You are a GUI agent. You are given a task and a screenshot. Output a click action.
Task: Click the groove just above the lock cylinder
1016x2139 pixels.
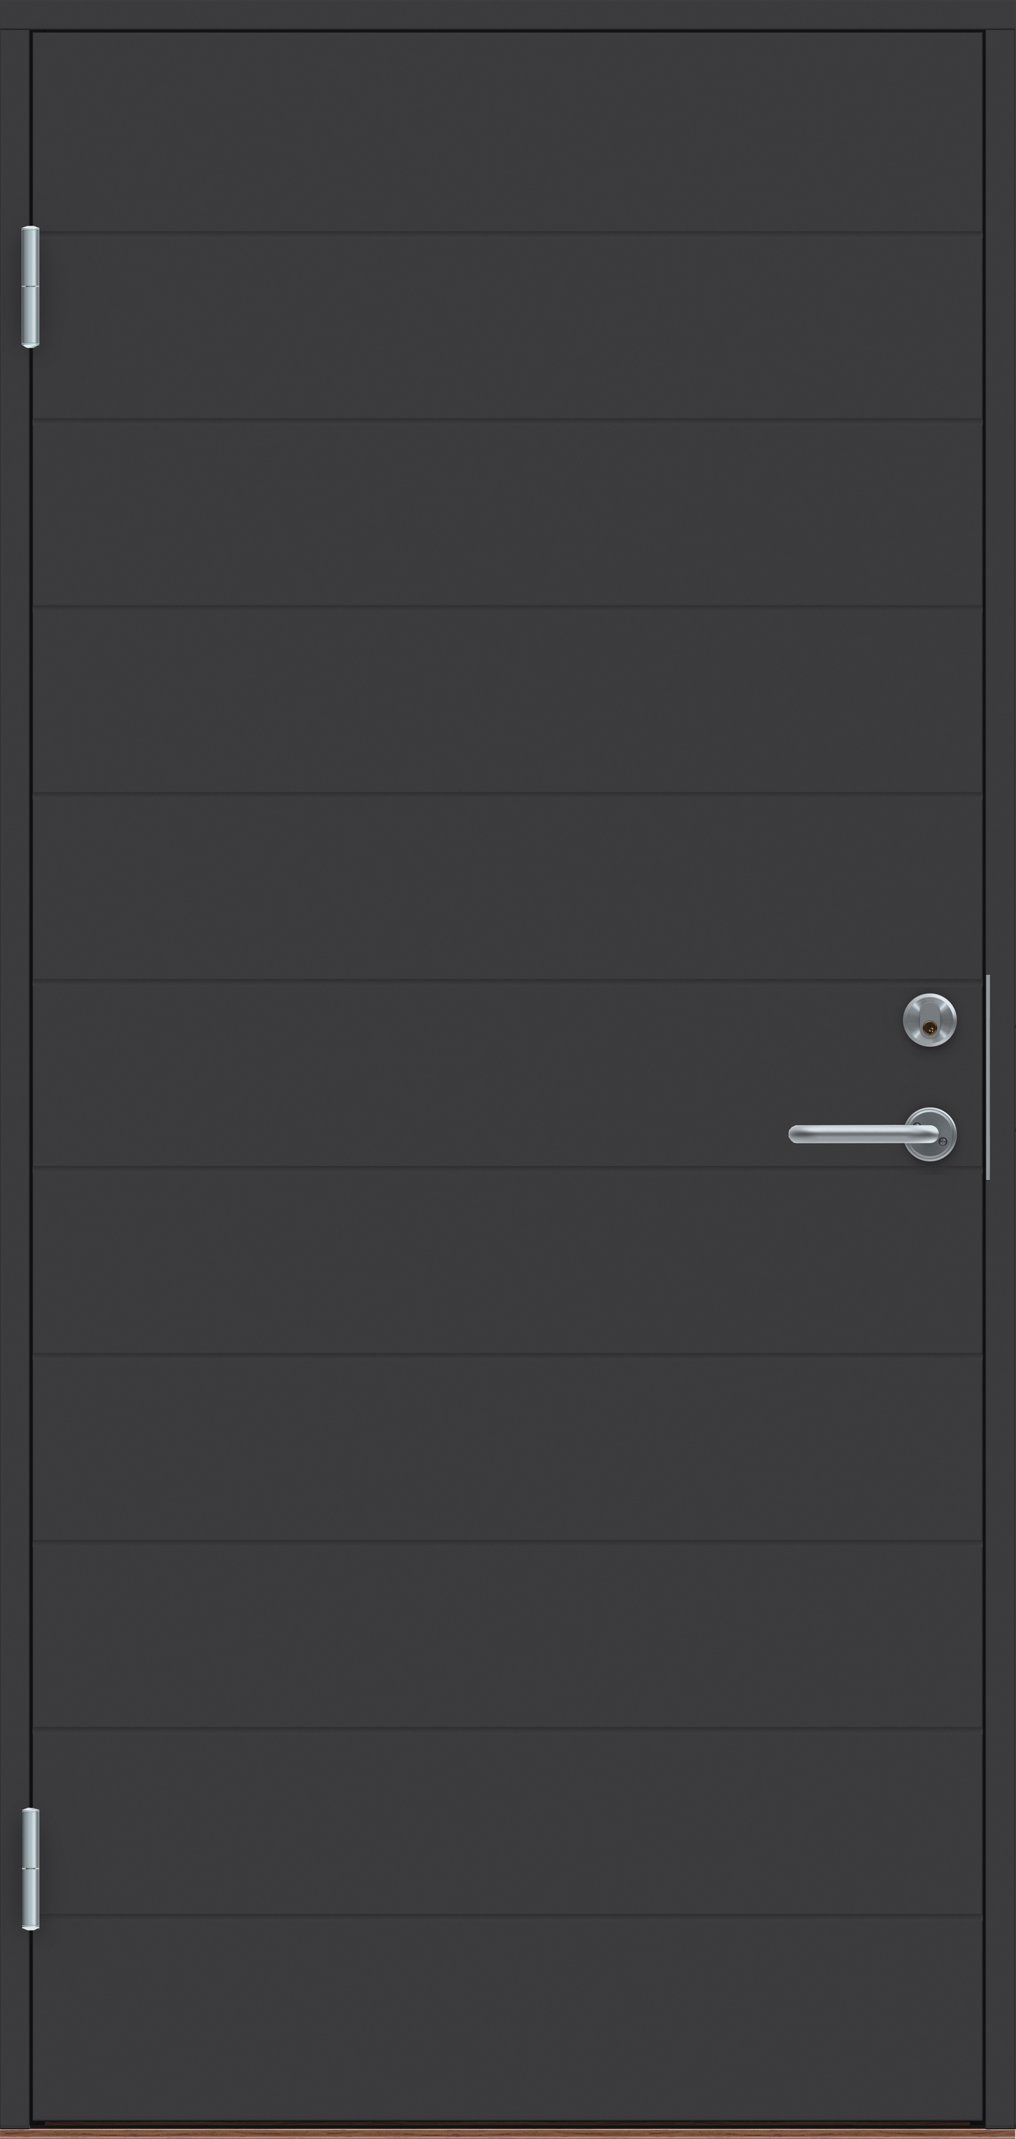point(507,980)
